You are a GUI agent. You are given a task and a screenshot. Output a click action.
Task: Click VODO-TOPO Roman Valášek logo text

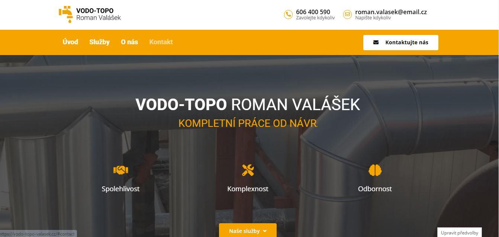(98, 14)
